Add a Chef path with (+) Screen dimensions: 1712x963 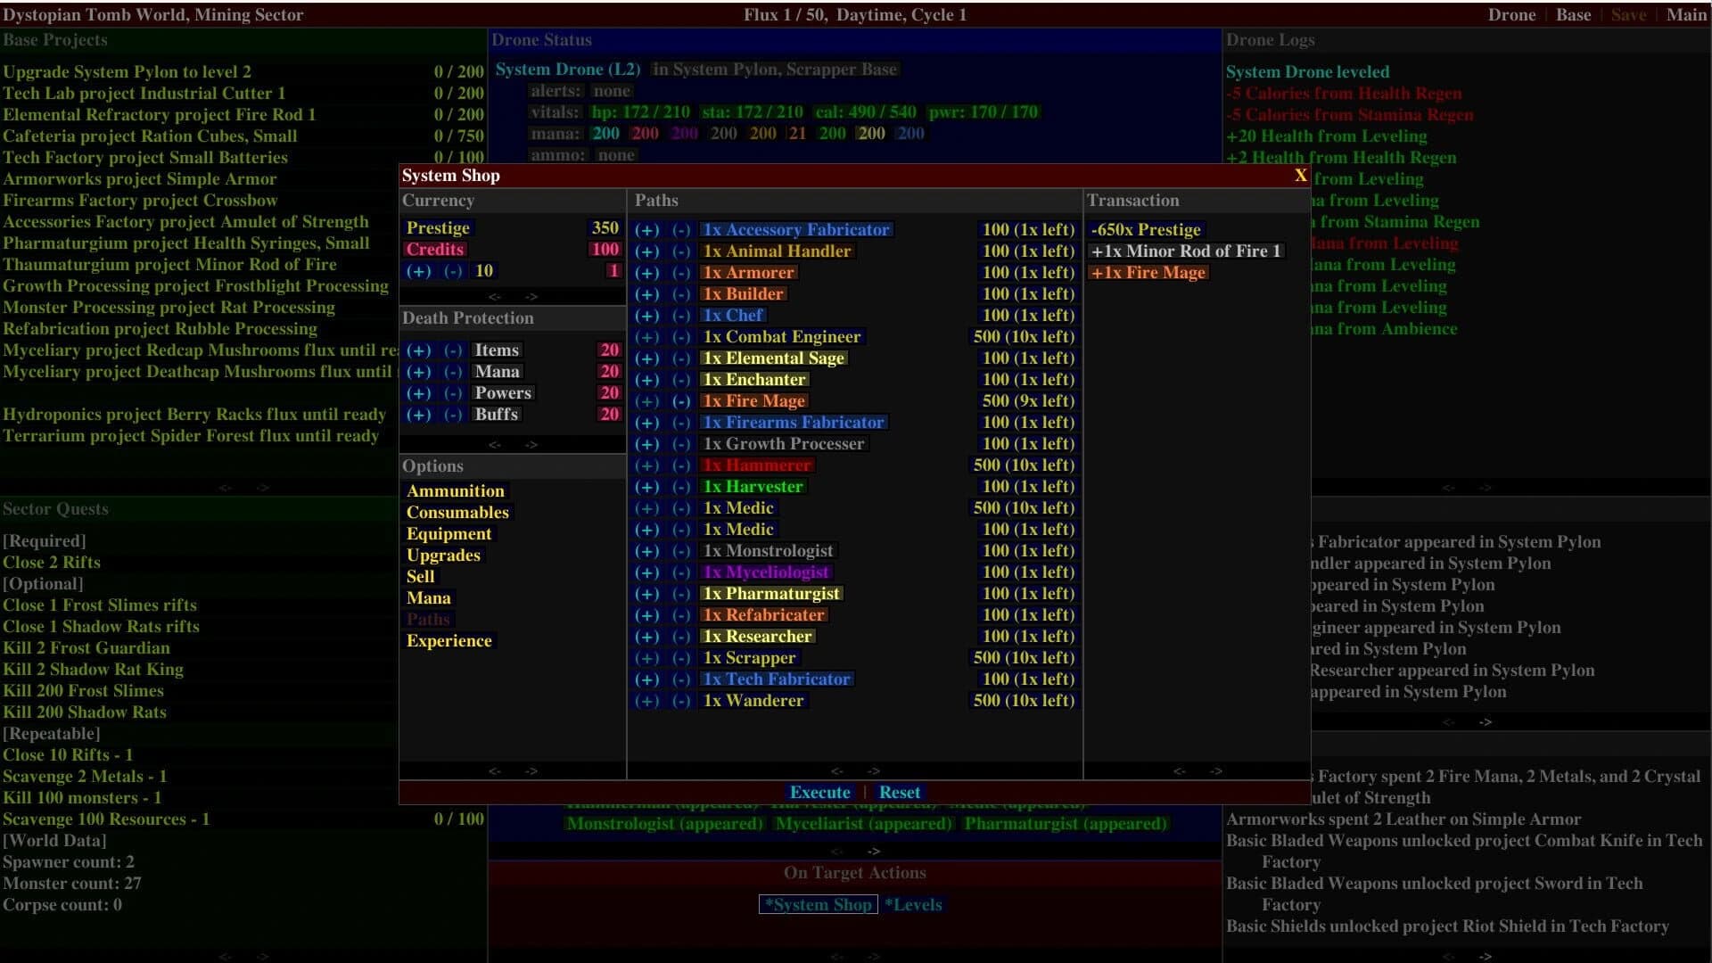coord(647,316)
